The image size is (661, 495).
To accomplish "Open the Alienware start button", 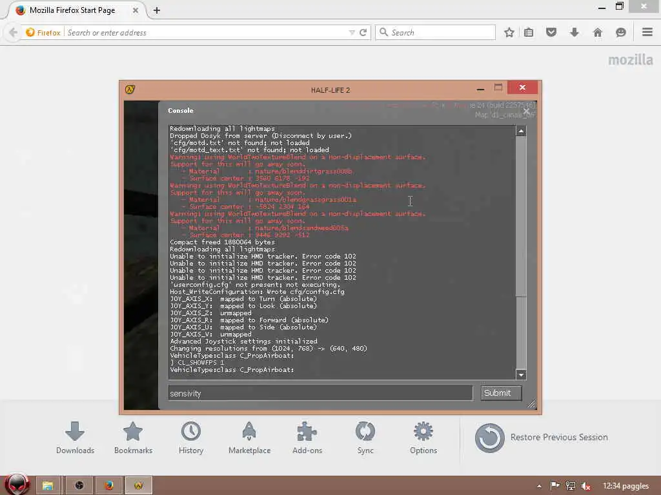I will (x=17, y=484).
